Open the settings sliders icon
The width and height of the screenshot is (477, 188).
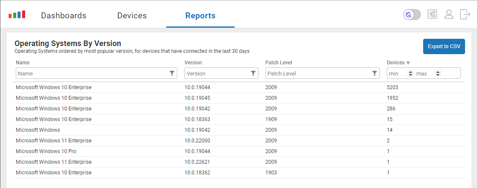(x=432, y=14)
